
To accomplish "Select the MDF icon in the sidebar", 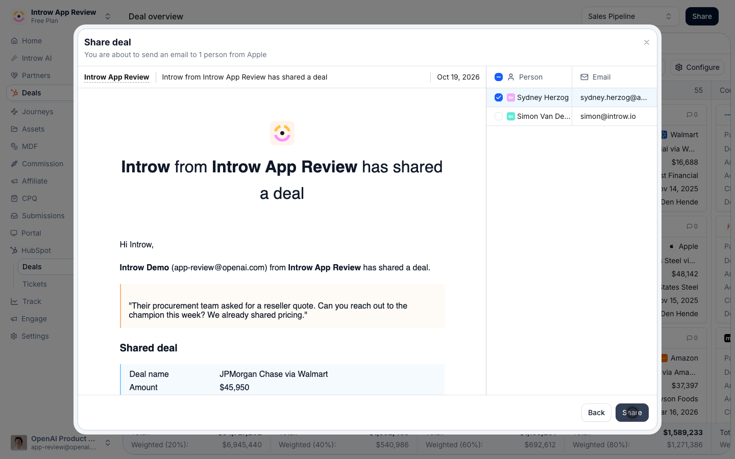I will 14,146.
